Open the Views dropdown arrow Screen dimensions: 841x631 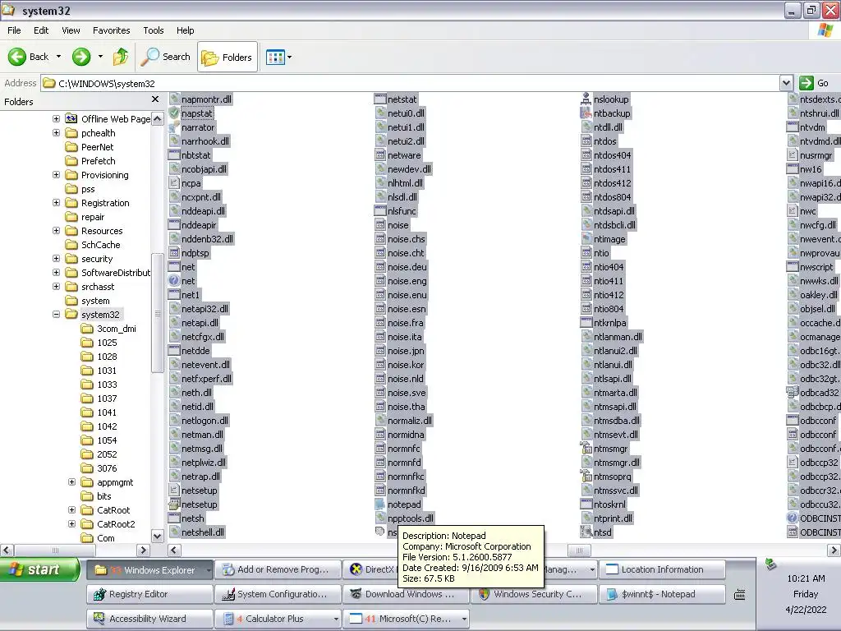tap(290, 57)
